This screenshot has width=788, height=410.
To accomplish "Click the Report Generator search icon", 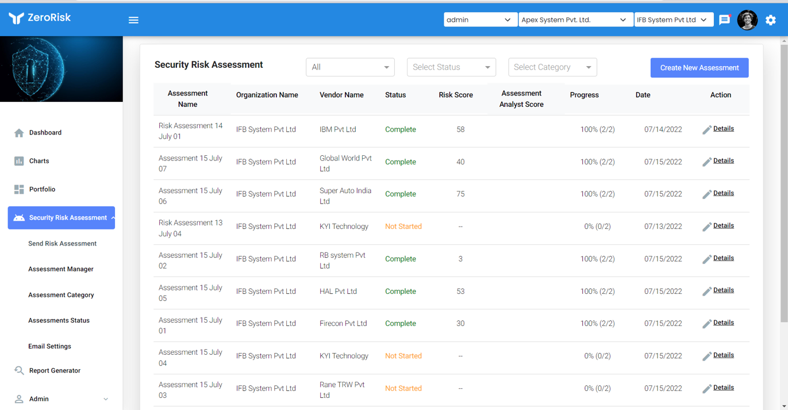I will pyautogui.click(x=19, y=371).
